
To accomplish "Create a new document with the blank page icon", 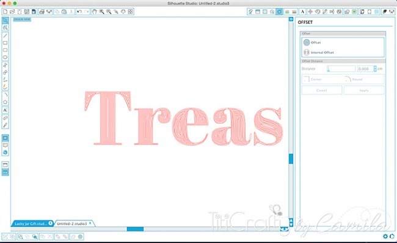I will coord(5,12).
